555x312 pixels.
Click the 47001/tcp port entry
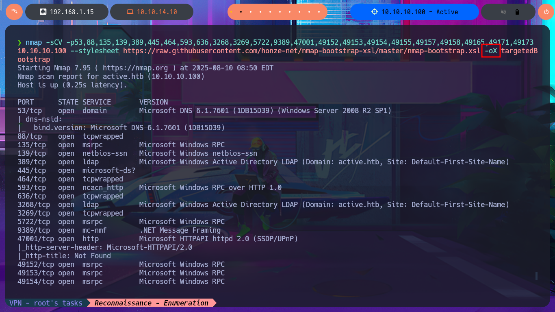click(36, 239)
